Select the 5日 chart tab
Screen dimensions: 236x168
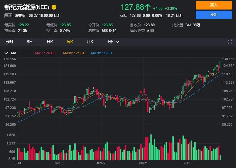[30, 42]
